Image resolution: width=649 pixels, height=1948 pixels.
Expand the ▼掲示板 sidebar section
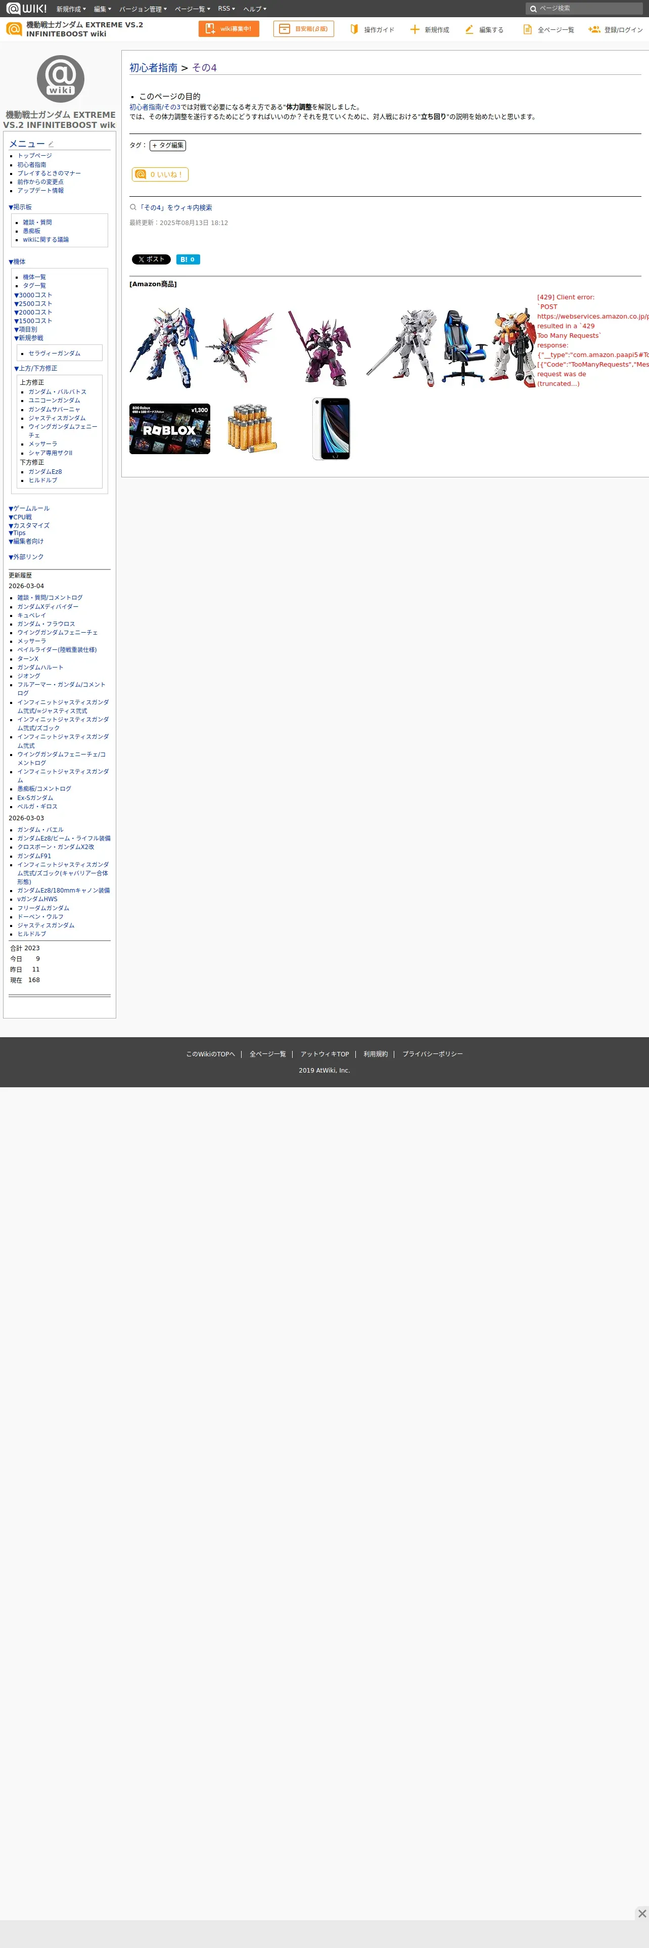point(20,207)
